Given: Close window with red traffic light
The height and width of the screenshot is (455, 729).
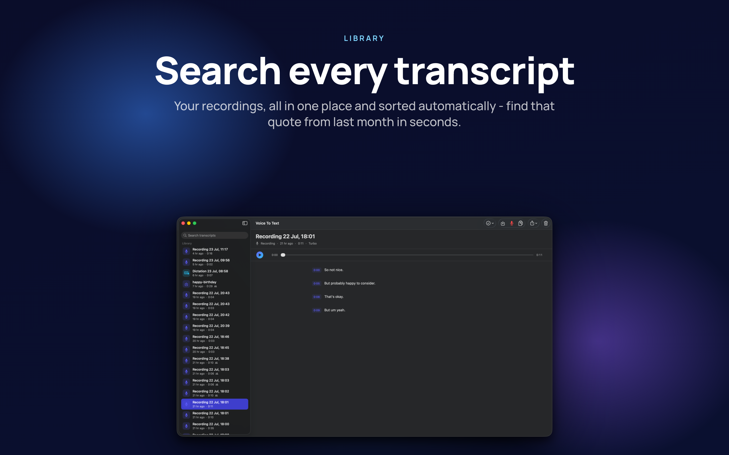Looking at the screenshot, I should pyautogui.click(x=183, y=223).
